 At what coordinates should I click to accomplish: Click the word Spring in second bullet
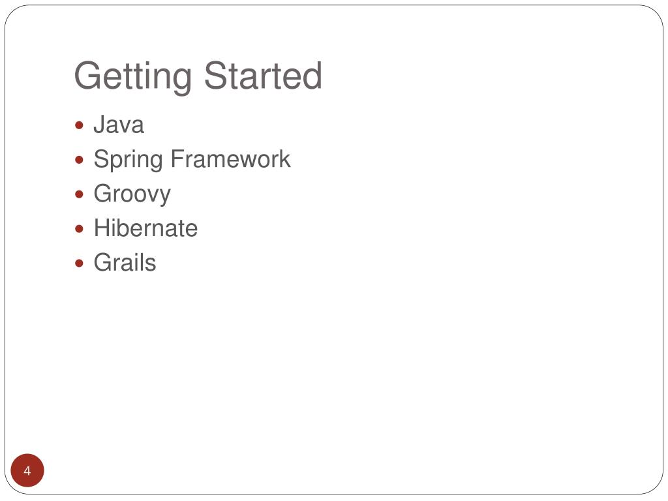pos(129,160)
